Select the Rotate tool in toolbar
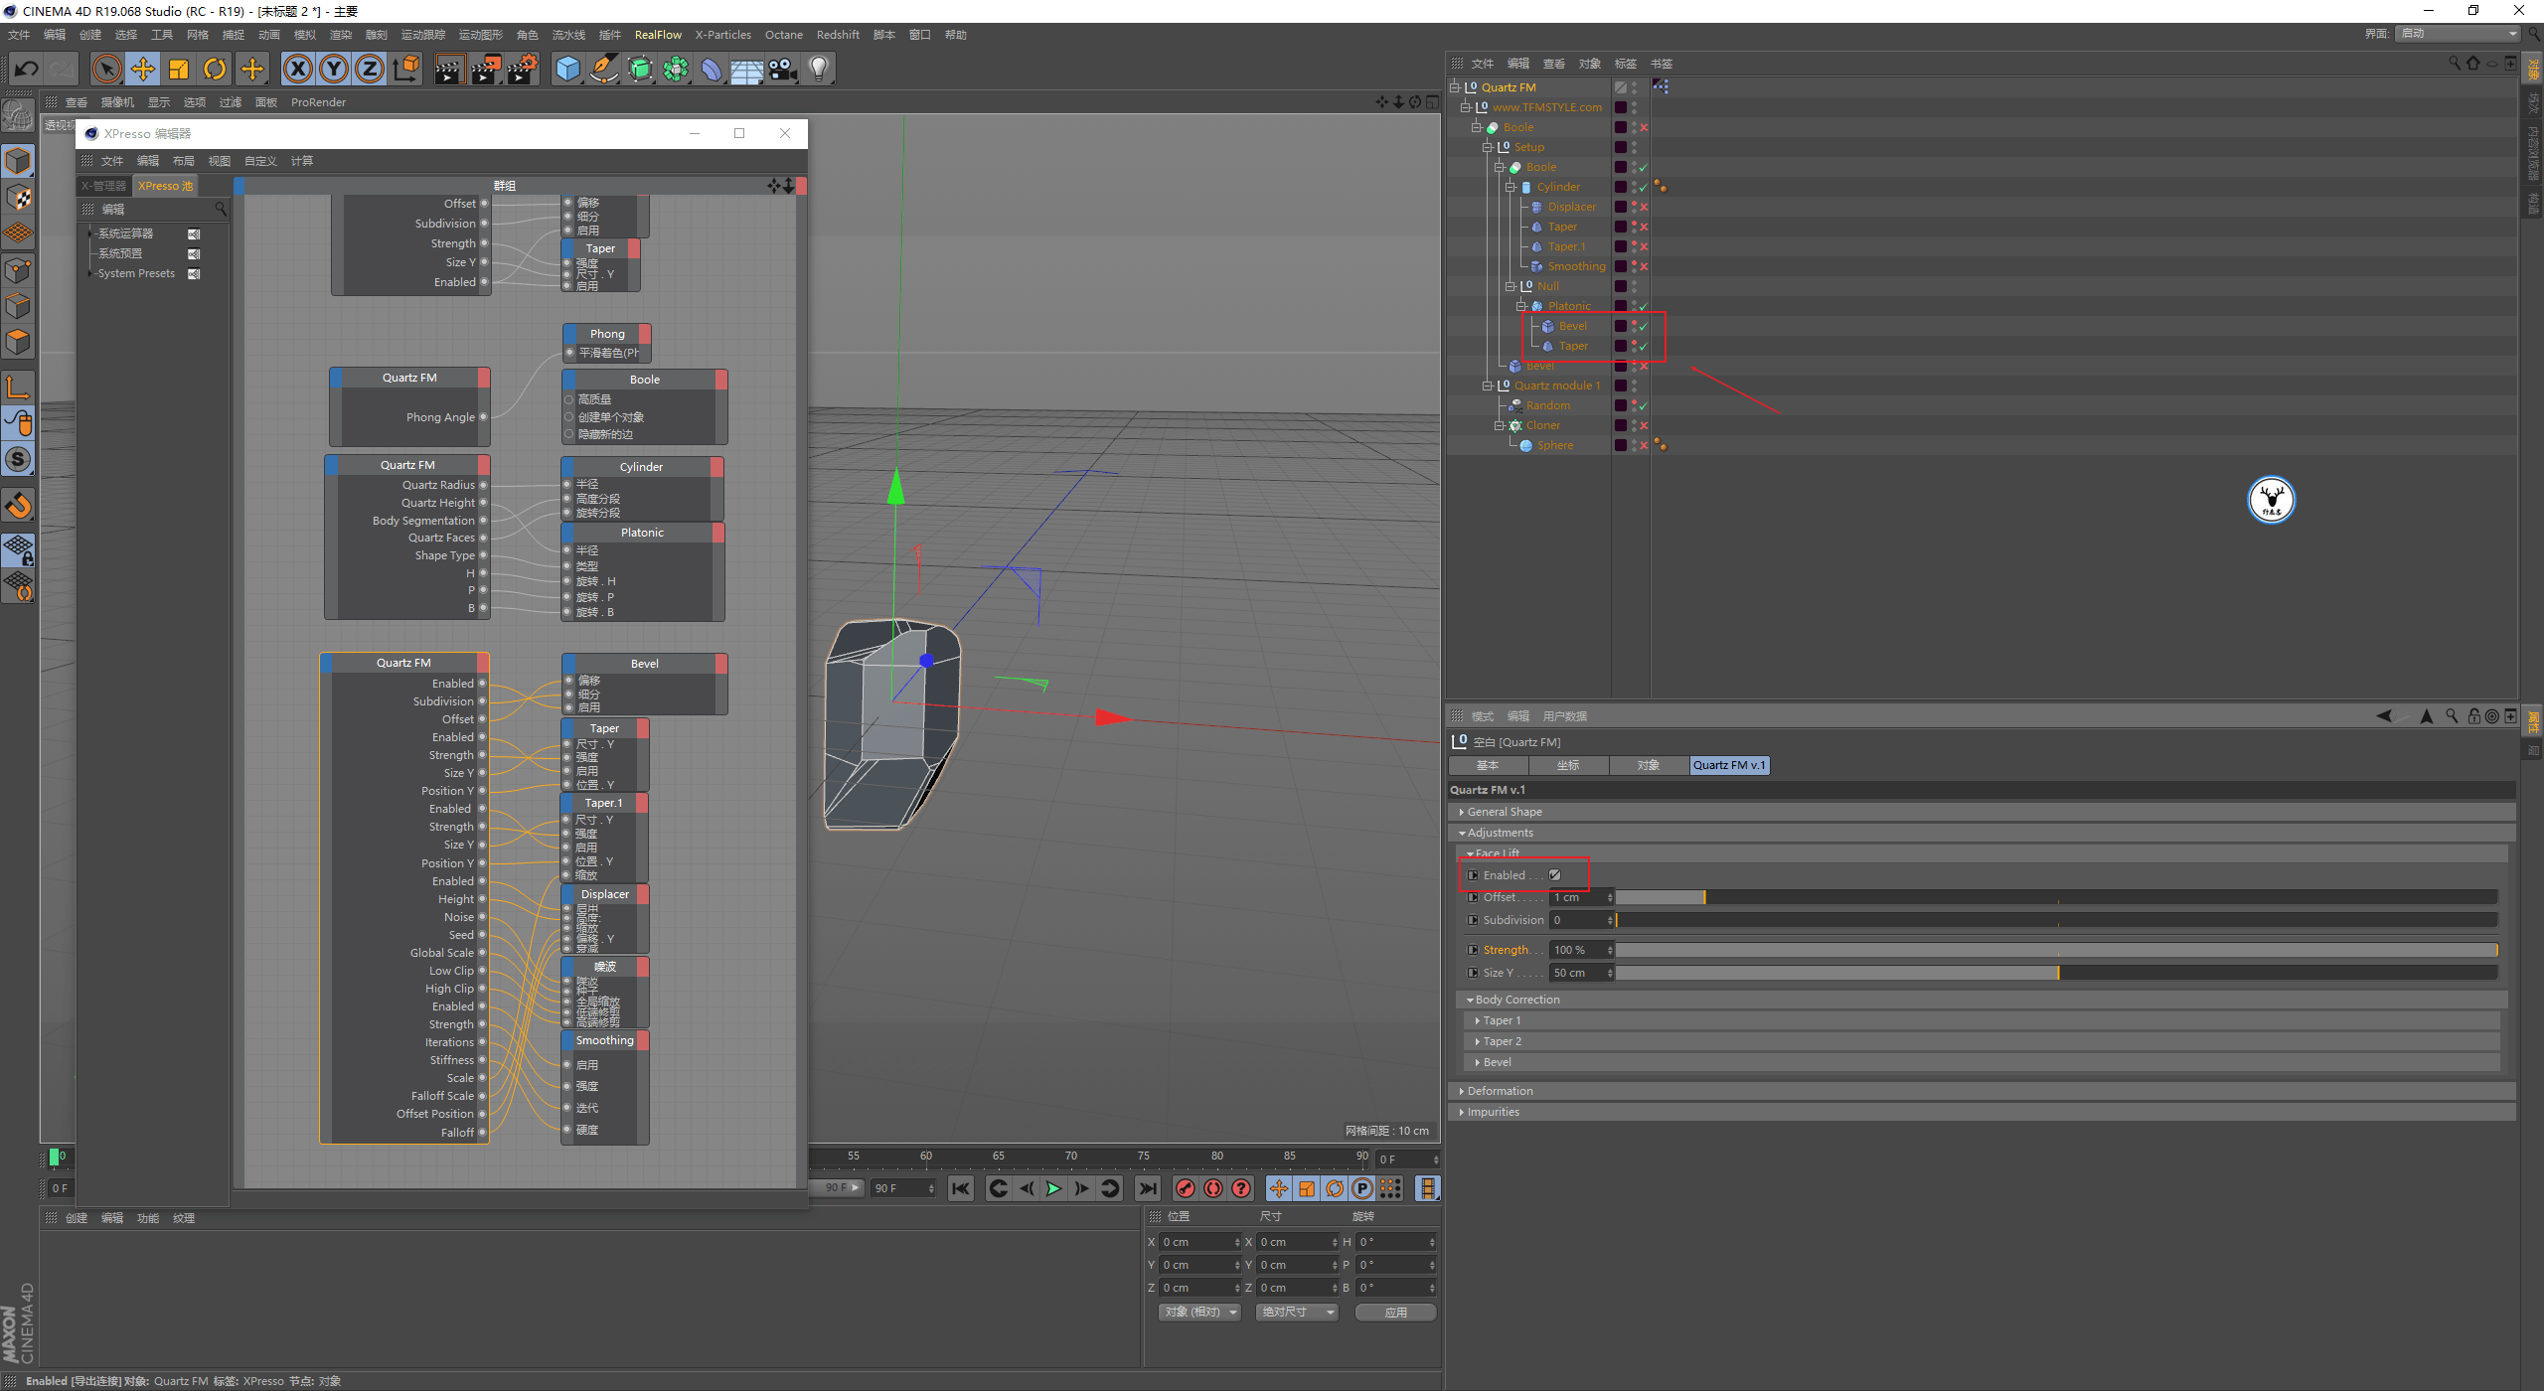The width and height of the screenshot is (2544, 1391). 215,69
